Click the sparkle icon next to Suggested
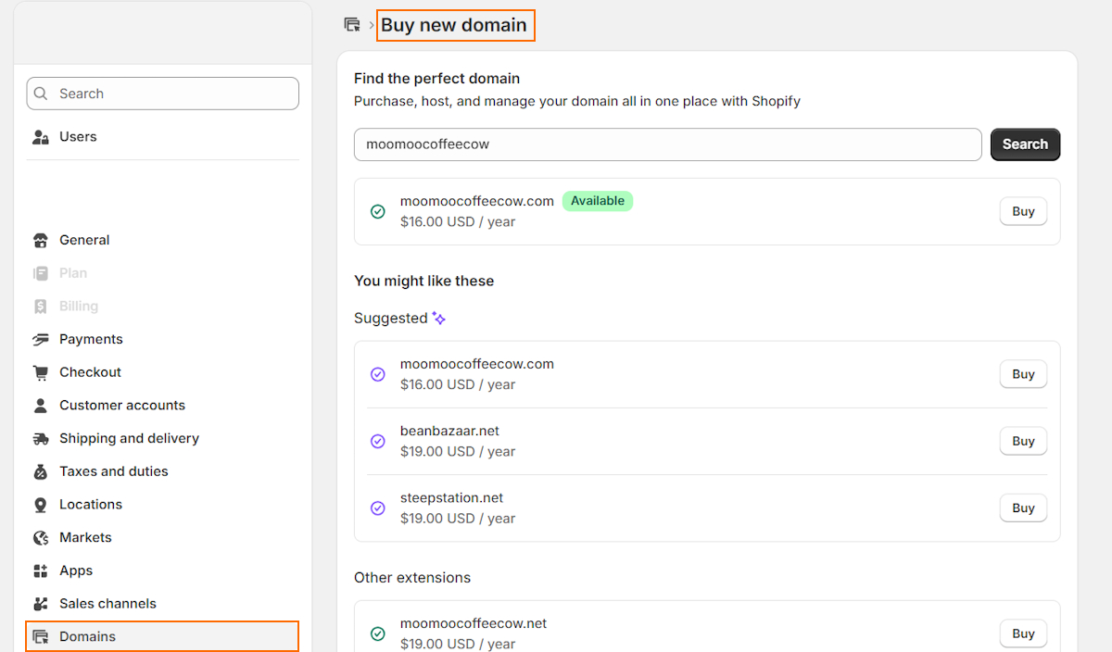Viewport: 1112px width, 652px height. [439, 318]
